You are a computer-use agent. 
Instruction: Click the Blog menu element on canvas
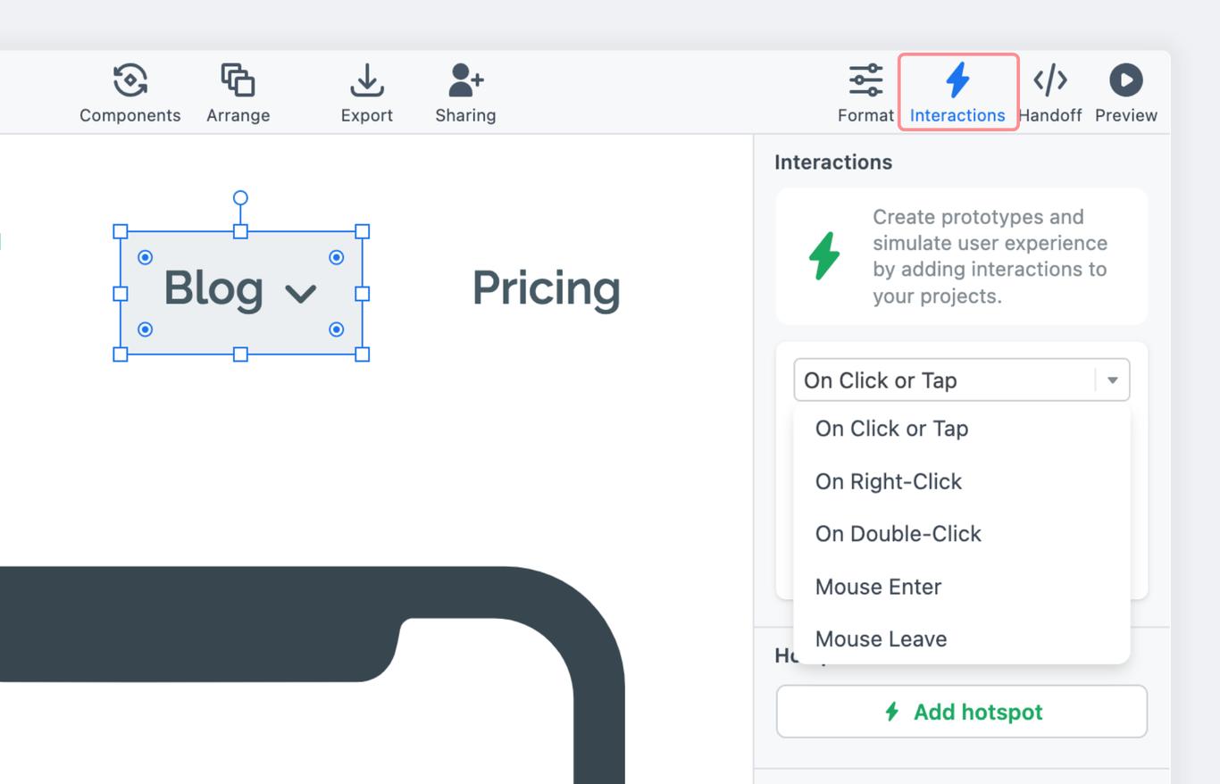[x=241, y=293]
